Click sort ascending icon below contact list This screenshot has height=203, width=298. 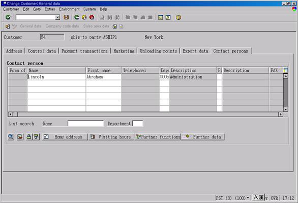tap(28, 137)
